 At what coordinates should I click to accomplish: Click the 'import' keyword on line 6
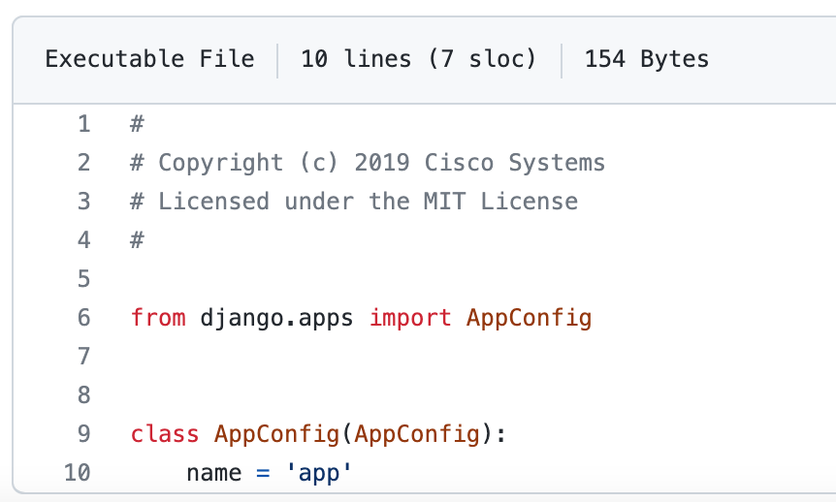[x=410, y=318]
